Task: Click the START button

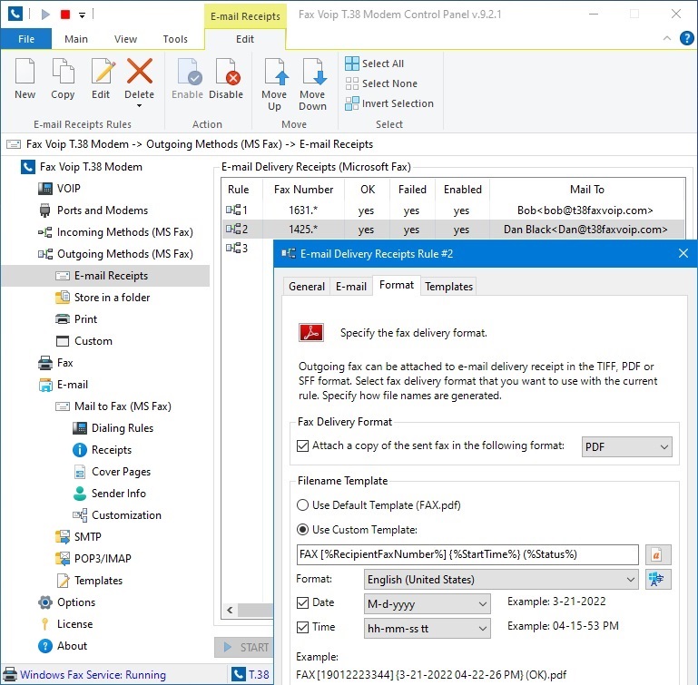Action: tap(245, 647)
